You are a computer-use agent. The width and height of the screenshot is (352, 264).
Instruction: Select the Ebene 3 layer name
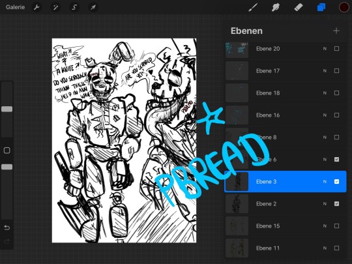(x=266, y=182)
